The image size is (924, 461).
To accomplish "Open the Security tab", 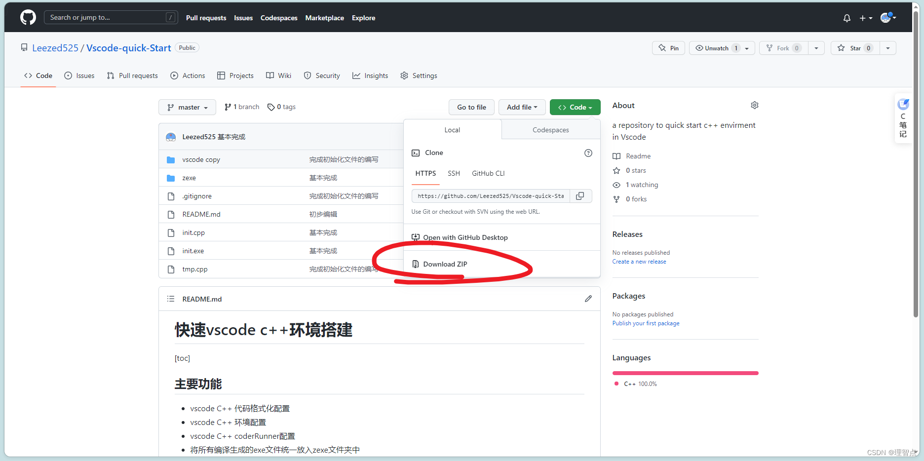I will coord(322,76).
